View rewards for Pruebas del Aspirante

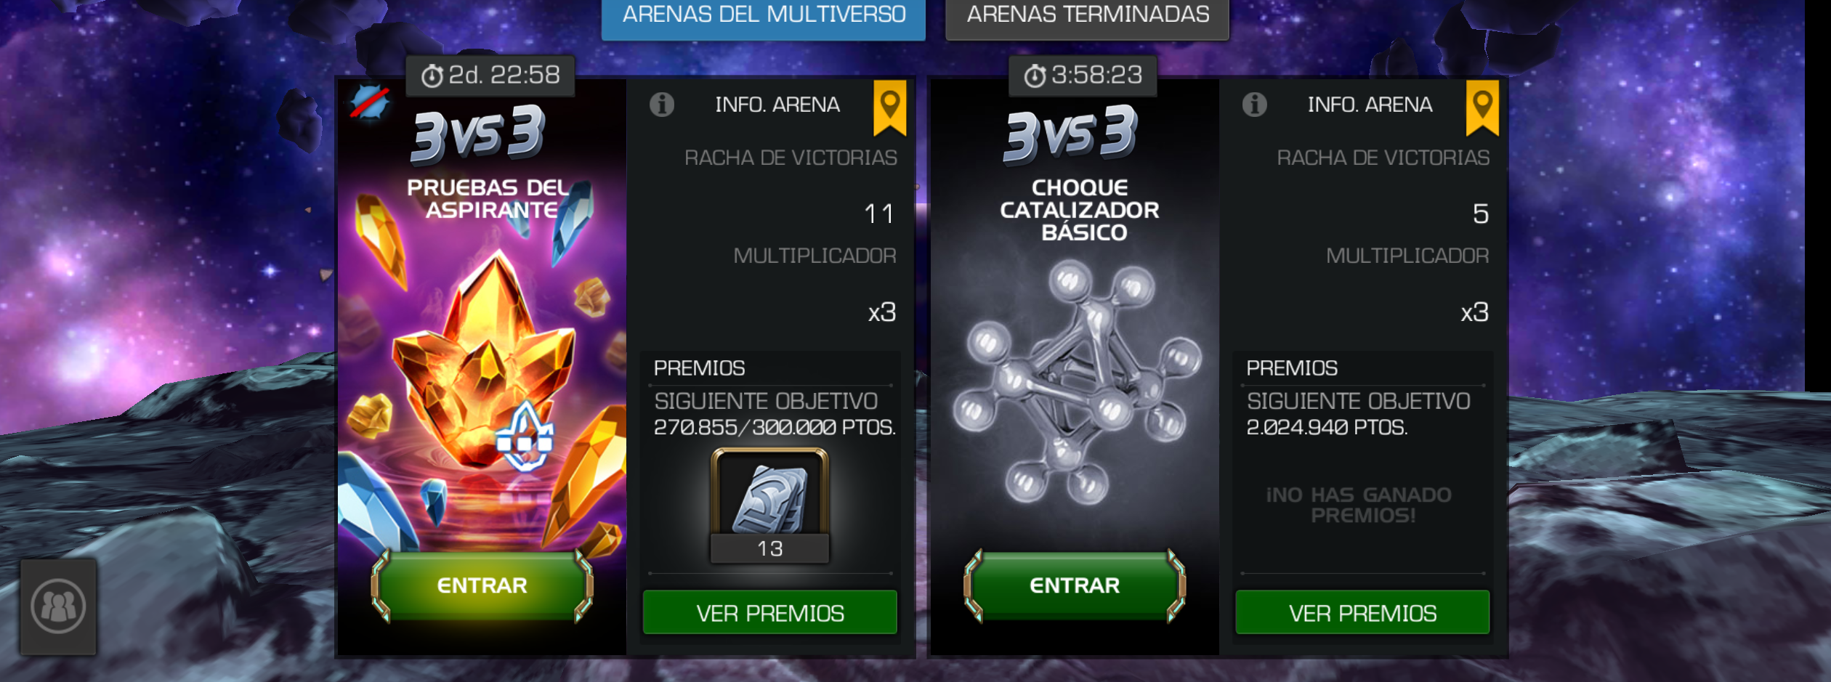[x=770, y=612]
